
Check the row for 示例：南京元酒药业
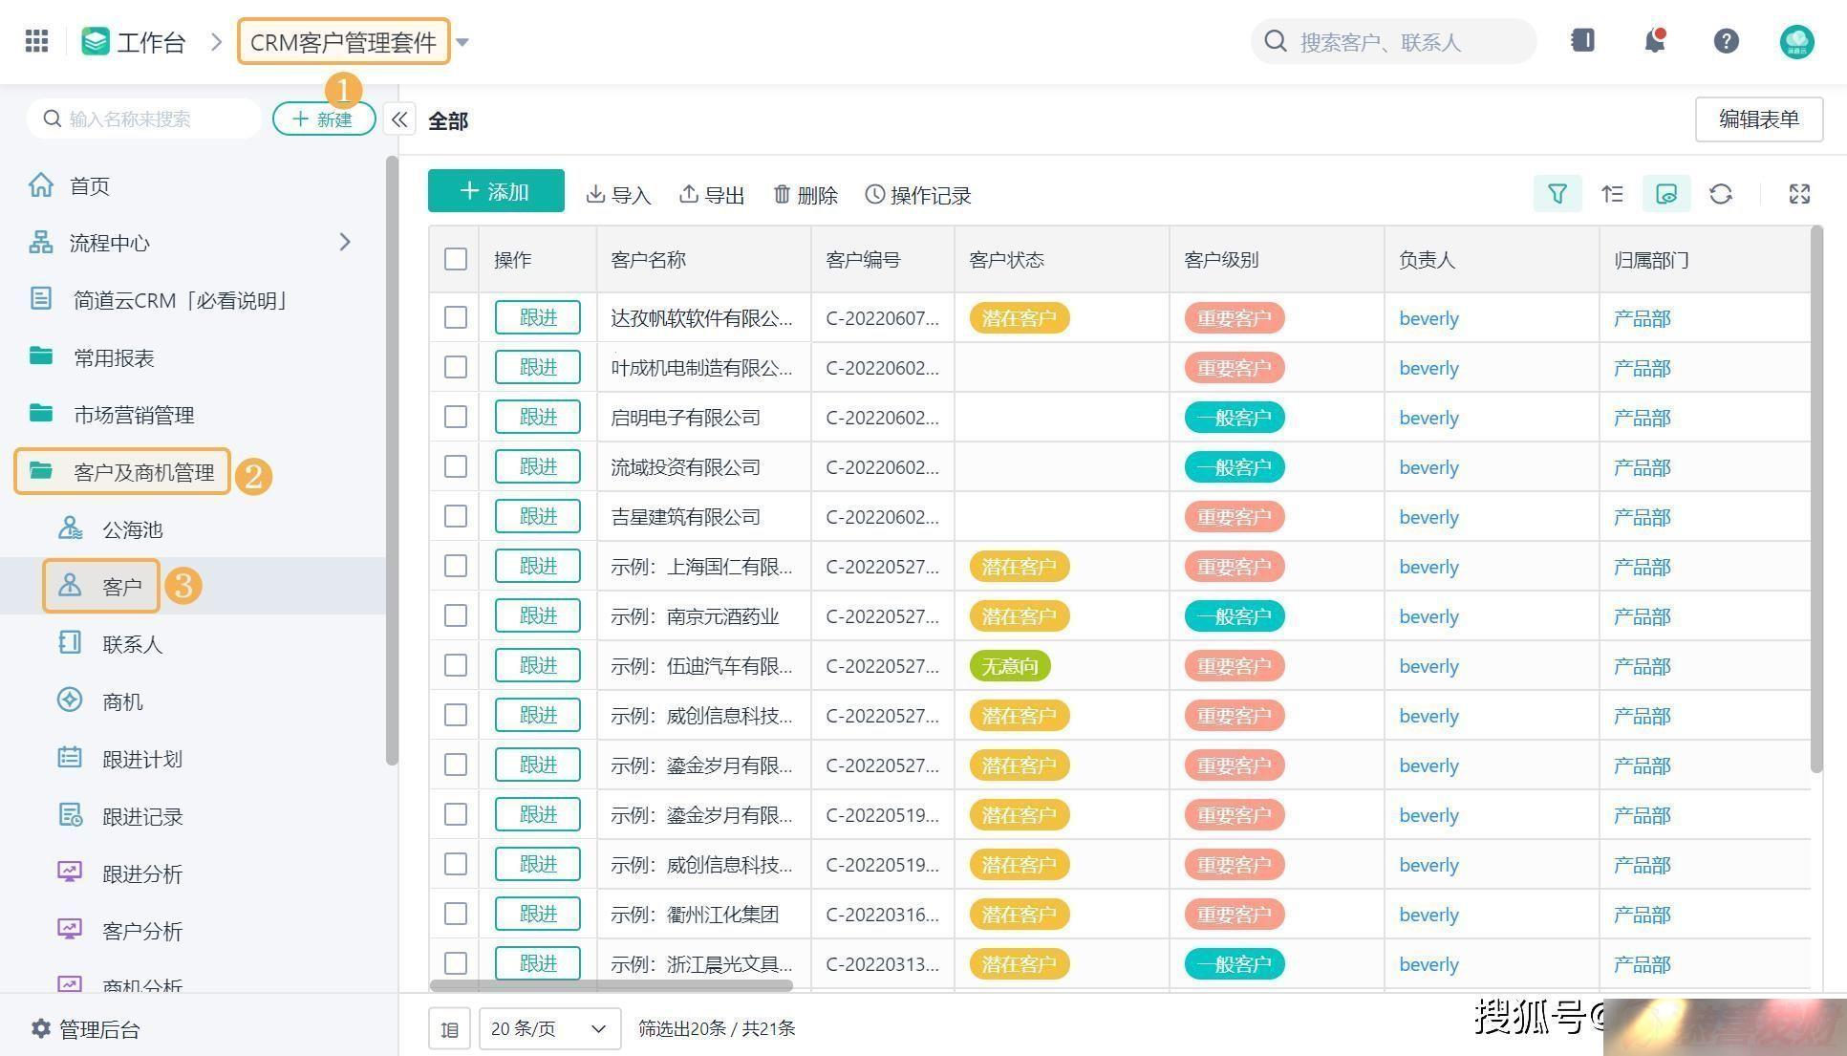point(456,615)
